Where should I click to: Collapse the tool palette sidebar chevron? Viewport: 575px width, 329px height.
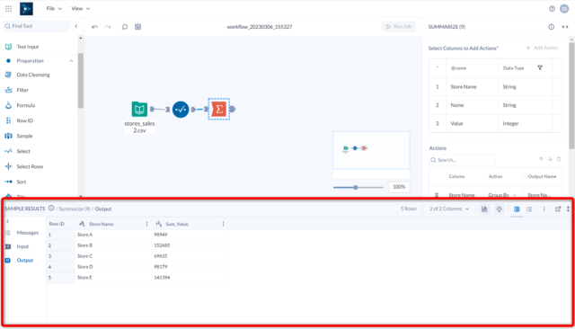[76, 26]
